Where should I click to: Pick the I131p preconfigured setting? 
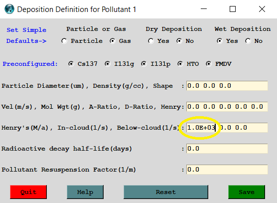[x=144, y=64]
